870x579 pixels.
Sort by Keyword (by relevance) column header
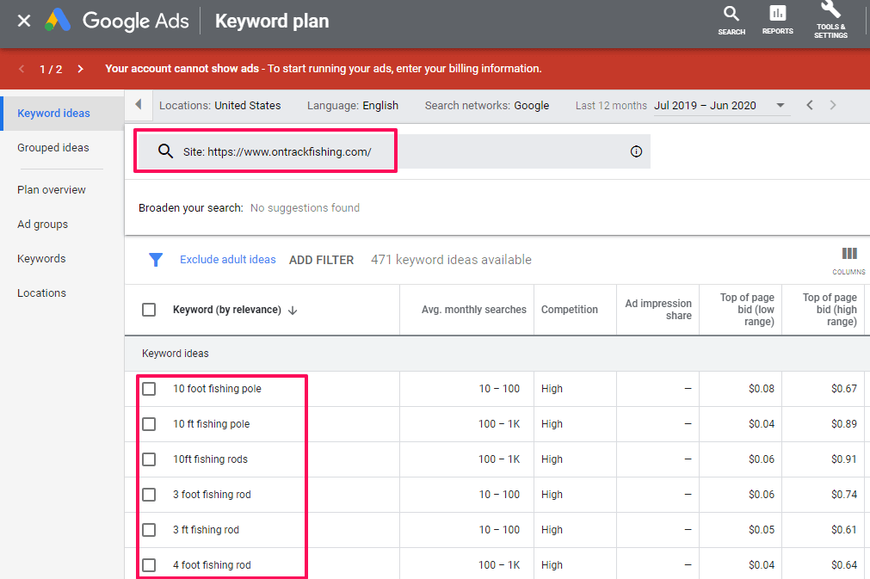[x=227, y=310]
